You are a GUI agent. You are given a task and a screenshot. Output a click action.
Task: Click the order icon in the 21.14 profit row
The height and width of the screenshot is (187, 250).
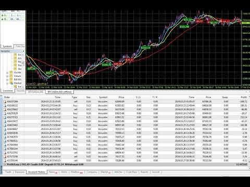5,129
